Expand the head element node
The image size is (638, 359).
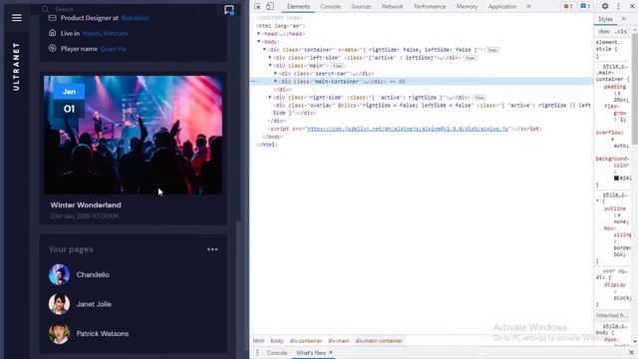(x=259, y=34)
